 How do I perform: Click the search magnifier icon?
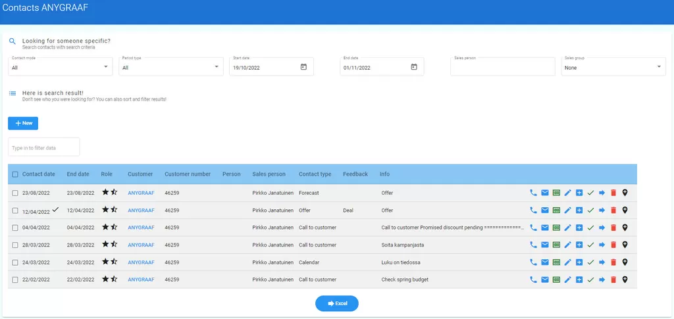pos(13,41)
